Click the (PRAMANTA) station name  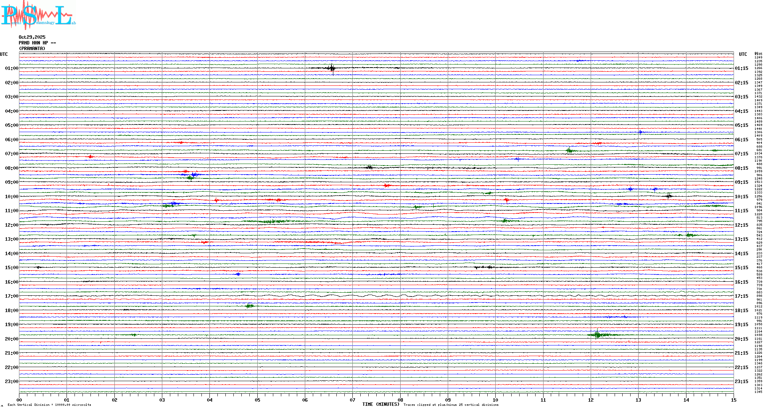pos(32,49)
